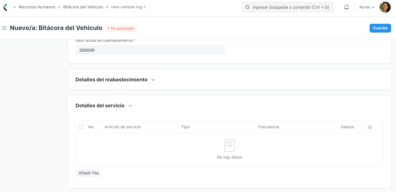The height and width of the screenshot is (192, 396).
Task: Select the 'new-vehicle-log-1' breadcrumb entry
Action: (x=128, y=7)
